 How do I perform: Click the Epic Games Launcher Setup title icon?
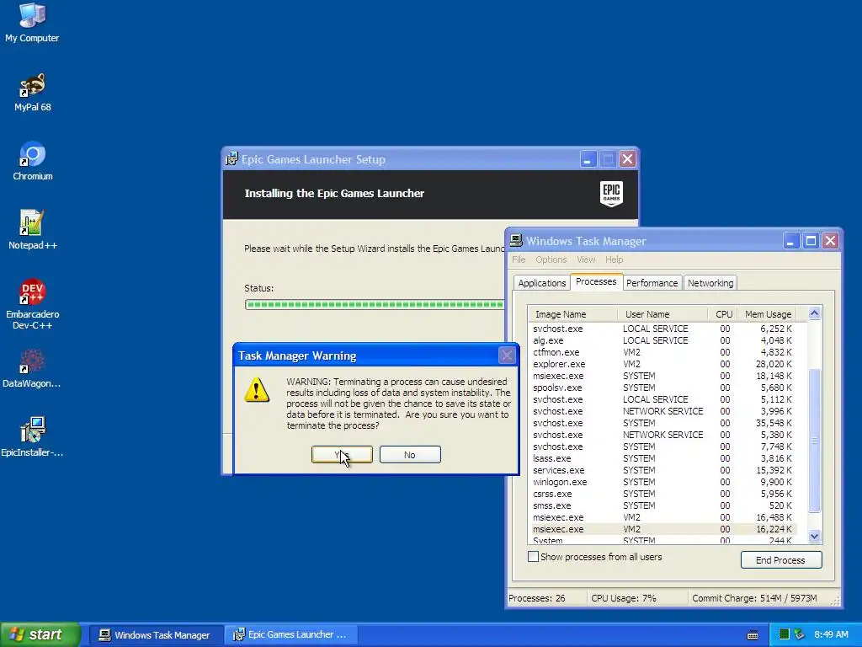pyautogui.click(x=232, y=159)
